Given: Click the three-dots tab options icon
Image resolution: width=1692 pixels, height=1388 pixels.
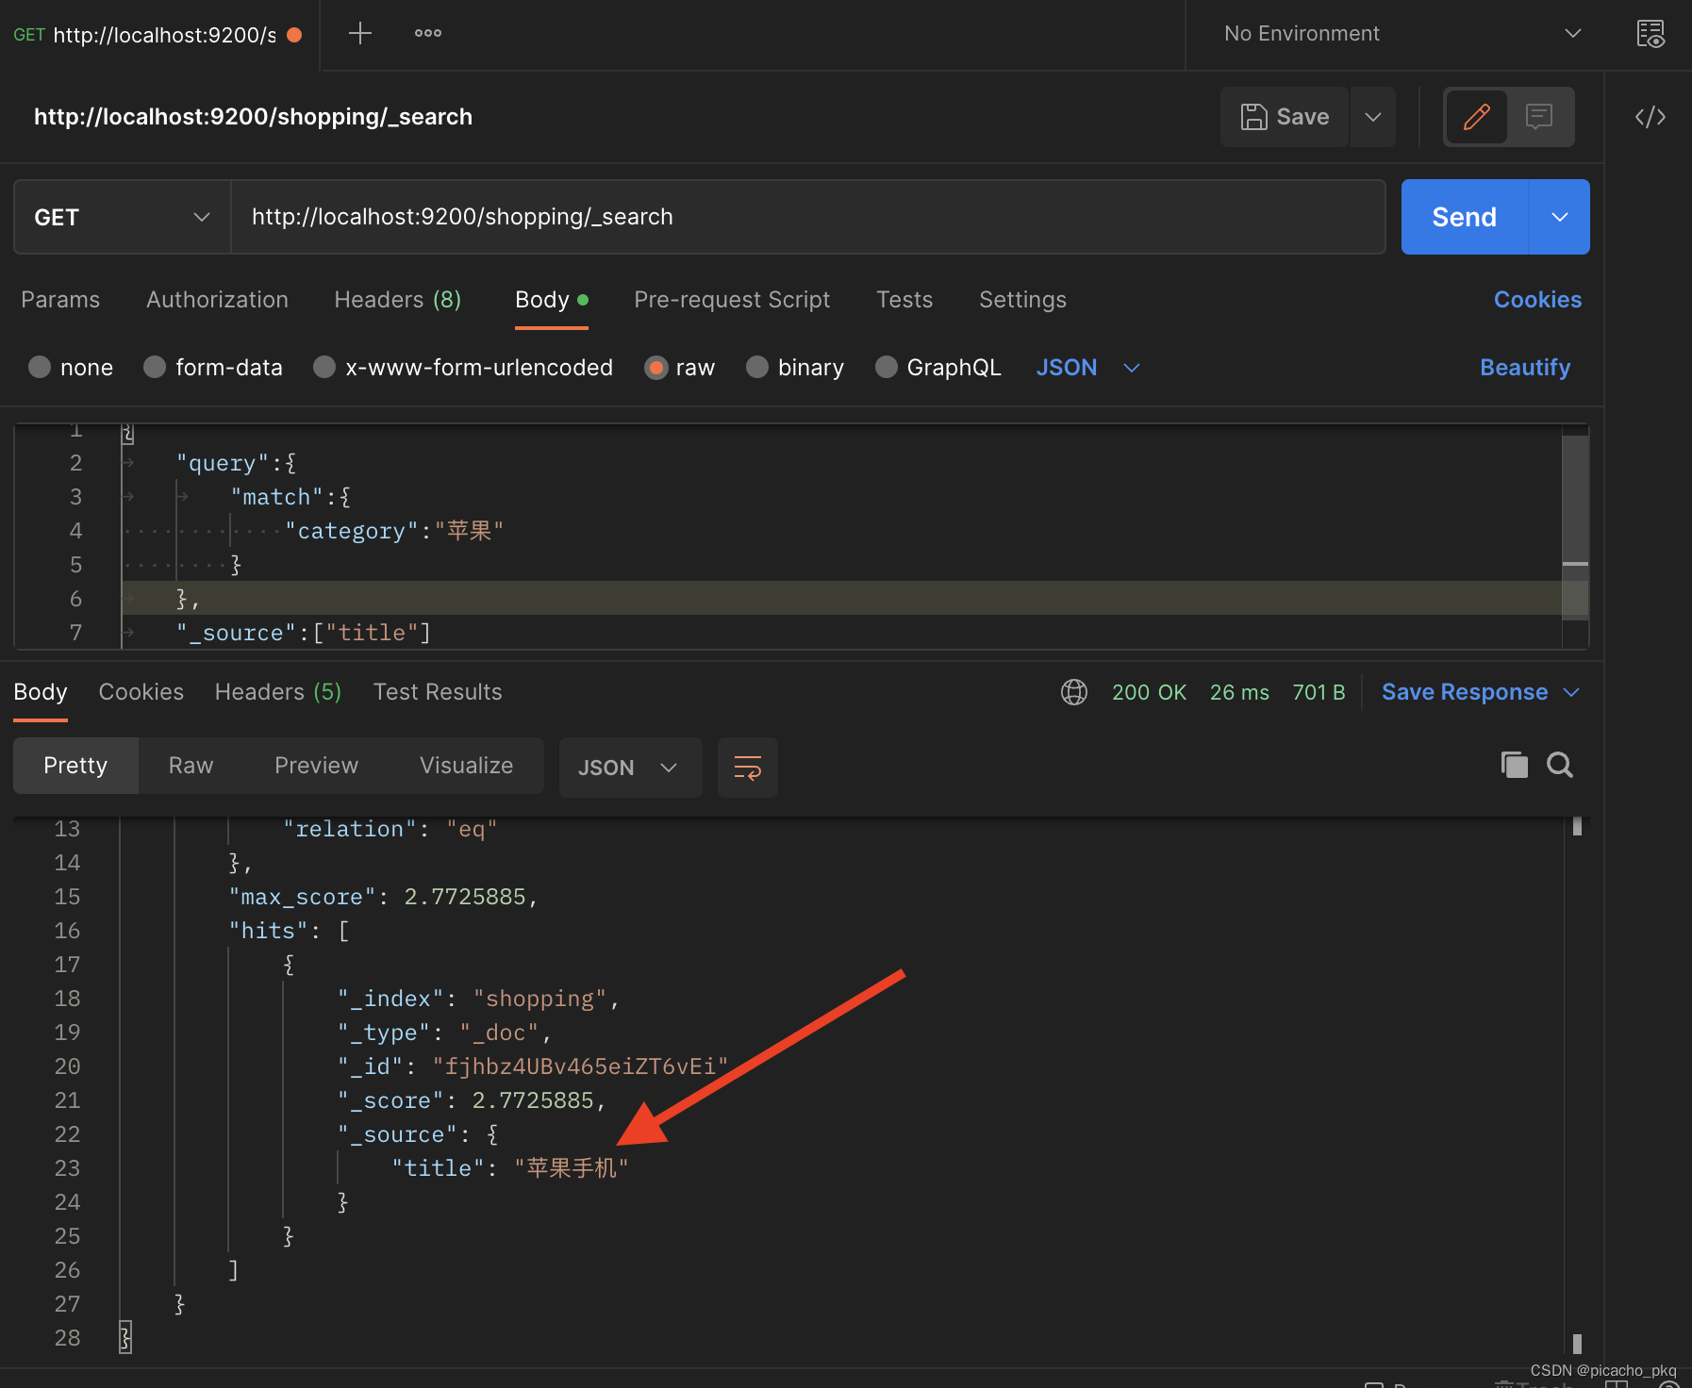Looking at the screenshot, I should click(427, 34).
